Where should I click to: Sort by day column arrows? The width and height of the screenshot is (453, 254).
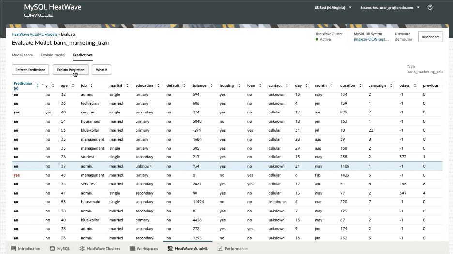pos(307,85)
